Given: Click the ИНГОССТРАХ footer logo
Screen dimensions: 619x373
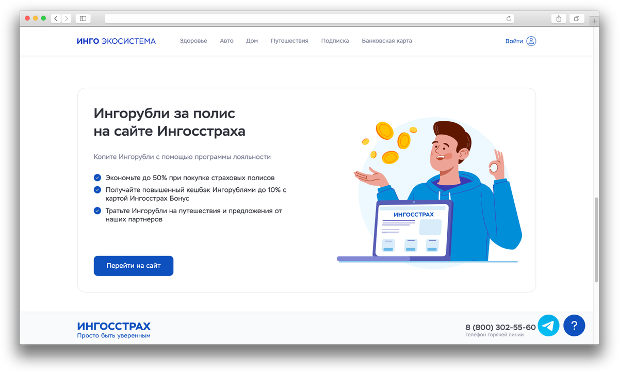Looking at the screenshot, I should point(114,326).
